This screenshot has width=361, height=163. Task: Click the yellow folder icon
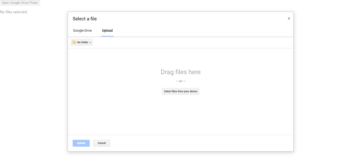[74, 42]
